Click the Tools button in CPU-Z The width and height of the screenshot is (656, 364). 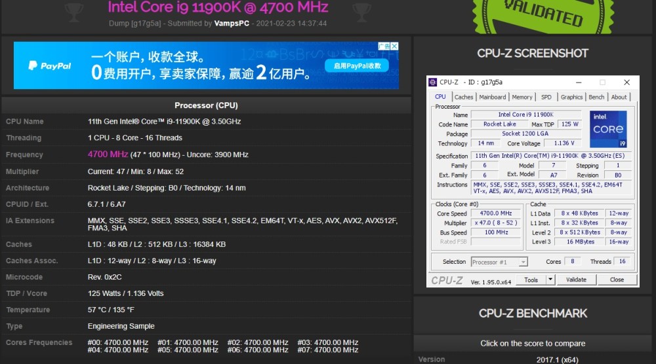[531, 280]
